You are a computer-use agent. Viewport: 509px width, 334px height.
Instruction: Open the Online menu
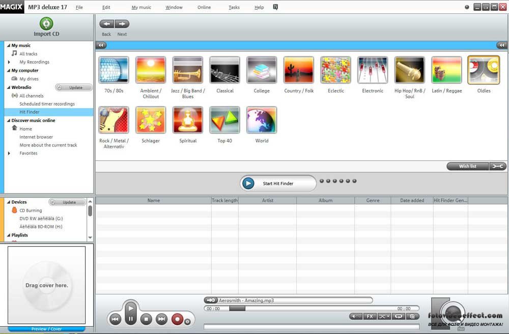click(204, 7)
